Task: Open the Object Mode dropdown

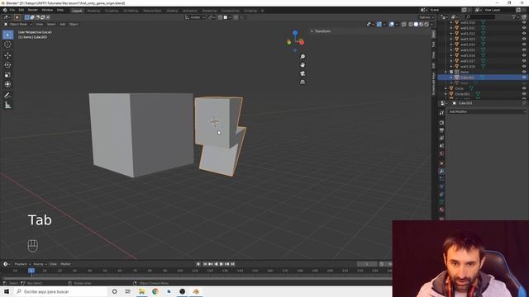Action: pos(18,24)
